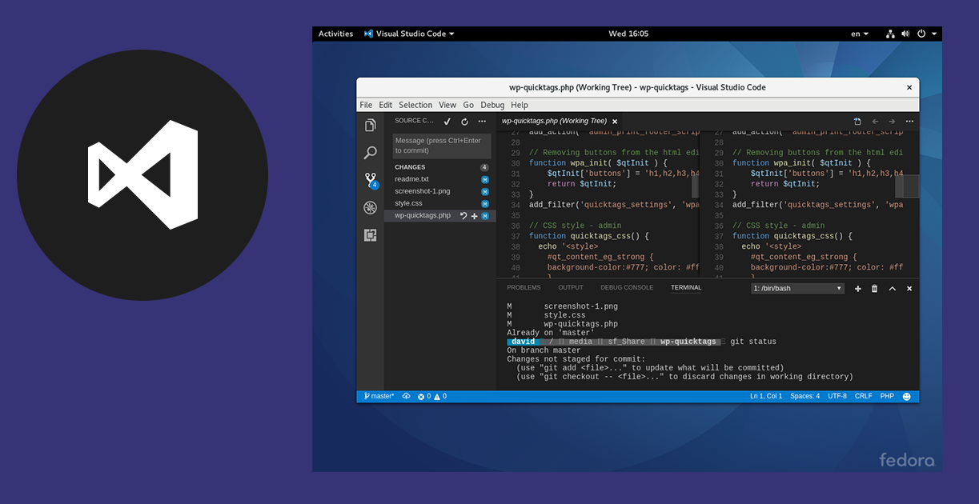The width and height of the screenshot is (979, 504).
Task: Open editor more actions ellipsis
Action: click(909, 122)
